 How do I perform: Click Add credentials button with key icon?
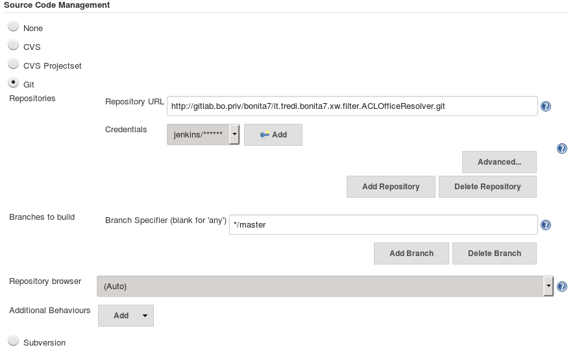coord(273,135)
